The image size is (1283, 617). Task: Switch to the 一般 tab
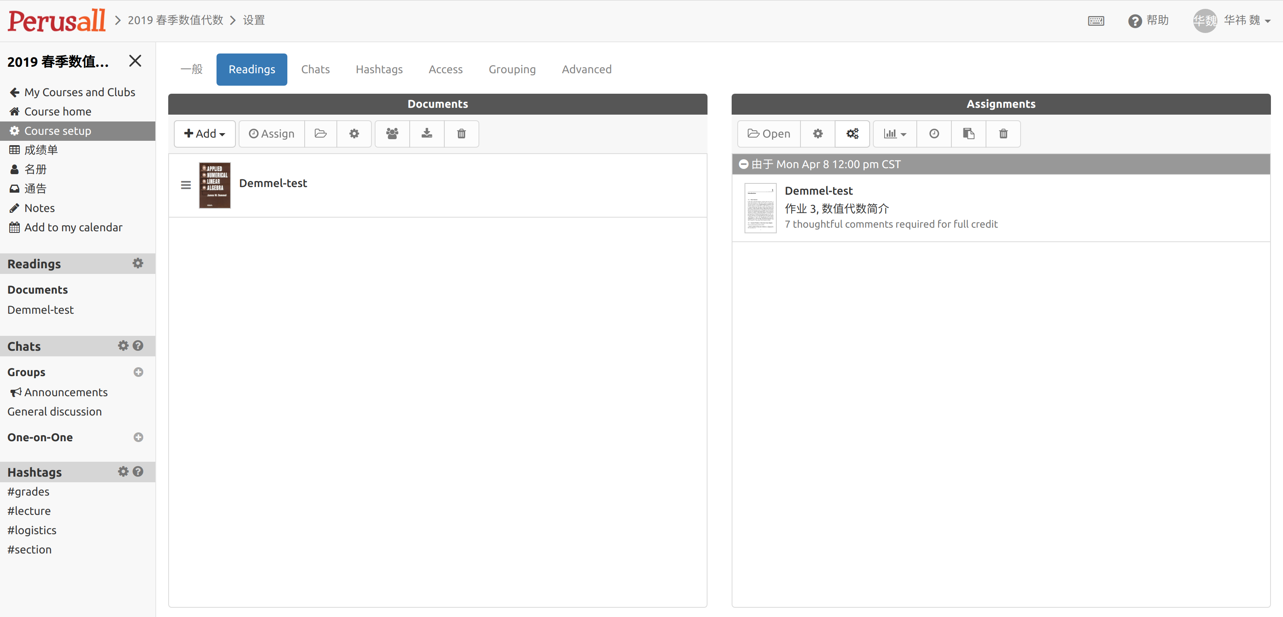pyautogui.click(x=192, y=69)
